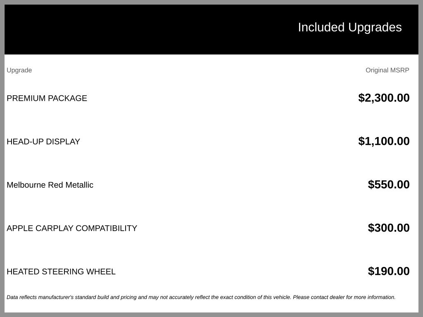Select APPLE CARPLAY COMPATIBILITY upgrade entry
Viewport: 423px width, 317px height.
coord(72,228)
